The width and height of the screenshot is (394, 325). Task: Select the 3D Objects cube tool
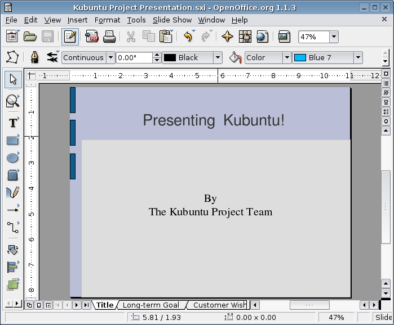tap(12, 175)
